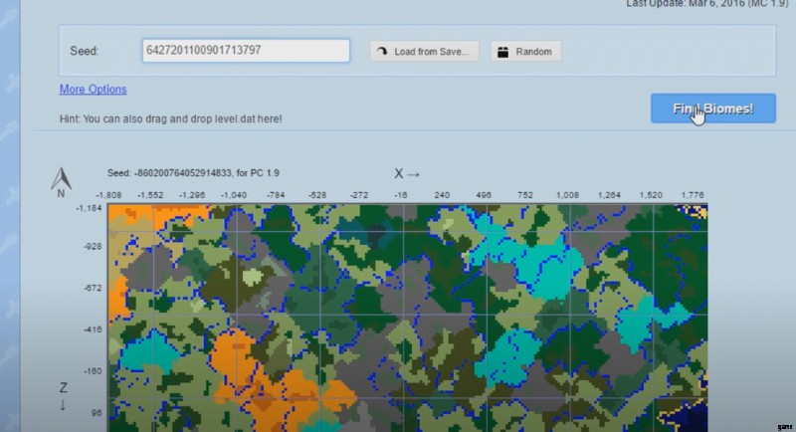Image resolution: width=796 pixels, height=432 pixels.
Task: Click the X axis label -528
Action: pos(317,195)
